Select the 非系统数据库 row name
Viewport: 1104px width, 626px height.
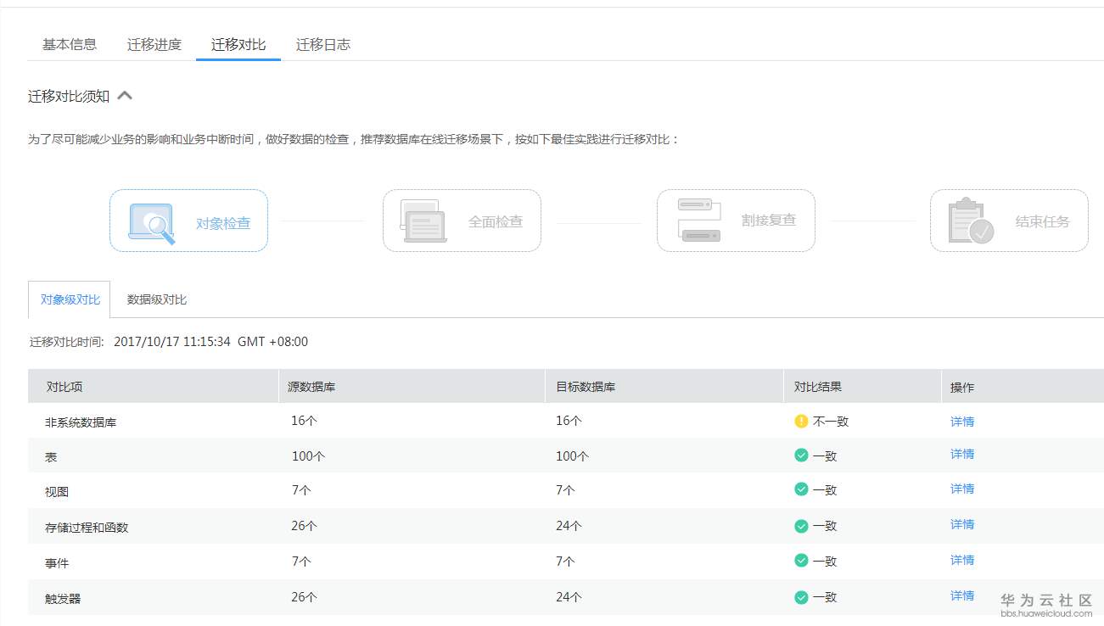pyautogui.click(x=81, y=422)
